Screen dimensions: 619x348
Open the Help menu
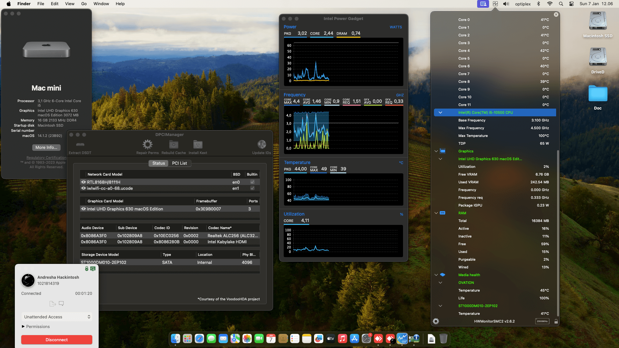[120, 4]
